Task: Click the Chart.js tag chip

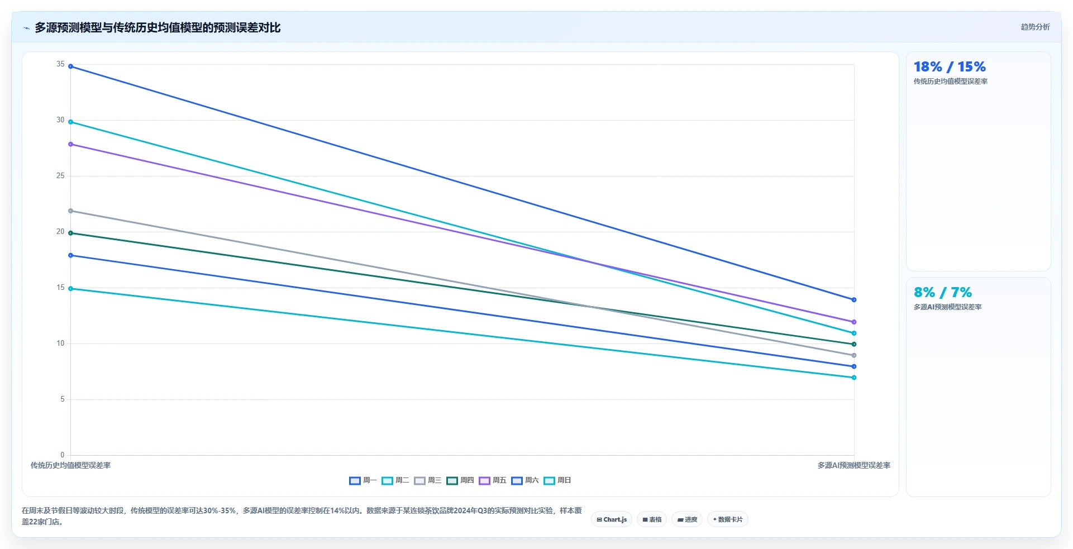Action: point(612,519)
